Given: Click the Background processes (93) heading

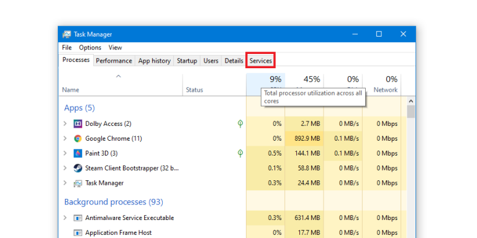Looking at the screenshot, I should pyautogui.click(x=114, y=202).
